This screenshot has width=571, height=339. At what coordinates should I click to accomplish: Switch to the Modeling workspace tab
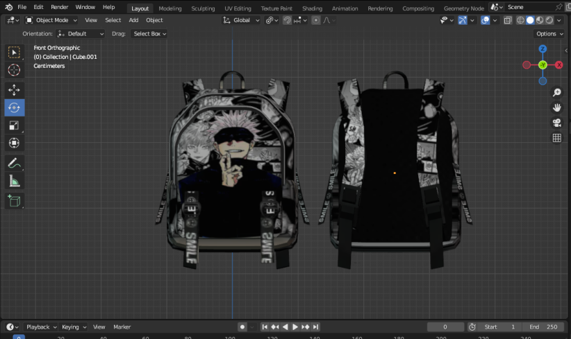tap(170, 8)
